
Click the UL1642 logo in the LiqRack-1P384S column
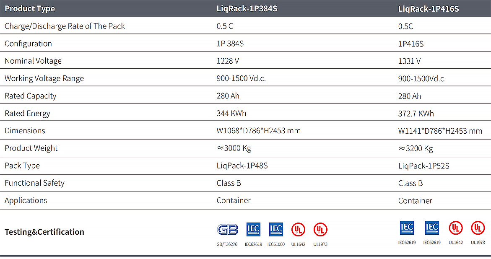(298, 230)
